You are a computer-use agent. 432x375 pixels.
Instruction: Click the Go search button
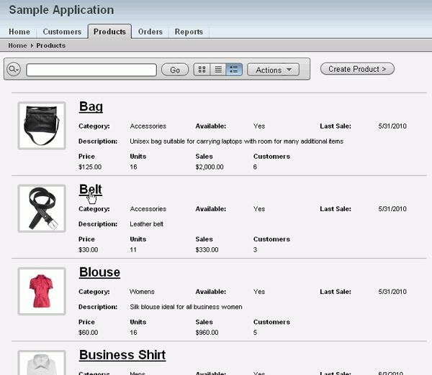(175, 70)
